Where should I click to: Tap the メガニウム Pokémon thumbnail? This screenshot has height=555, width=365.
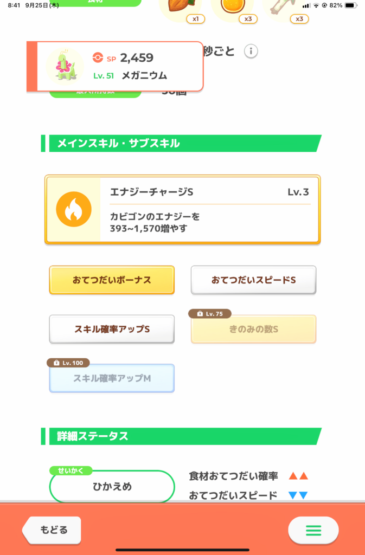65,66
